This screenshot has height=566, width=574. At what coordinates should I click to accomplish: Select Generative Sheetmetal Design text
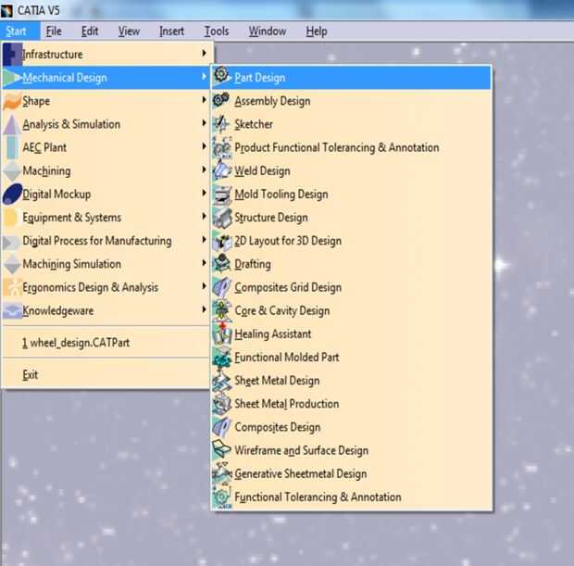(x=301, y=474)
